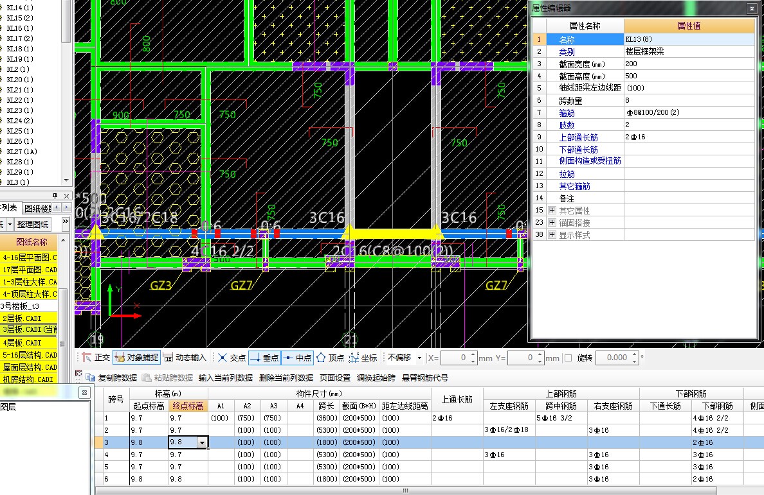The image size is (764, 495).
Task: Expand 其它属性 property group
Action: pos(552,211)
